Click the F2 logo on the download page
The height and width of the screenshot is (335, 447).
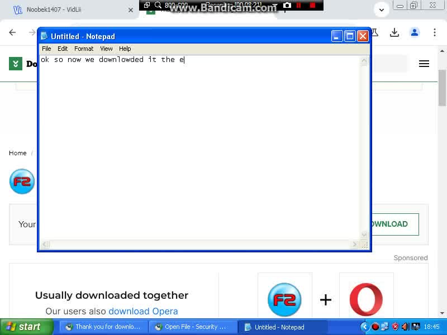coord(21,181)
